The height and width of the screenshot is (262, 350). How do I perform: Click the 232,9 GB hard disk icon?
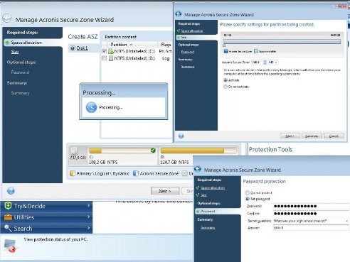[x=74, y=151]
